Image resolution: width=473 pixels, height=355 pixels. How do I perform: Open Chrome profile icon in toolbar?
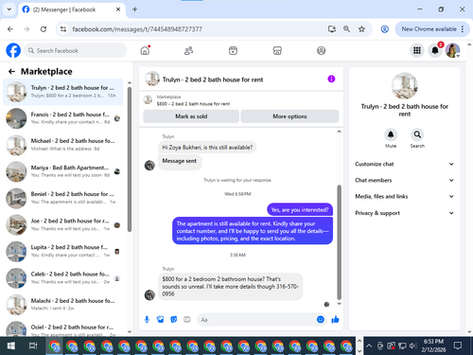(x=384, y=29)
